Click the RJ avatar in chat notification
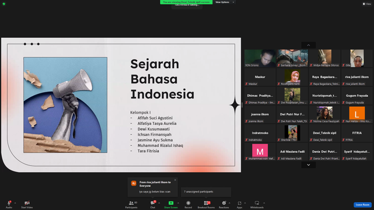 coord(134,183)
